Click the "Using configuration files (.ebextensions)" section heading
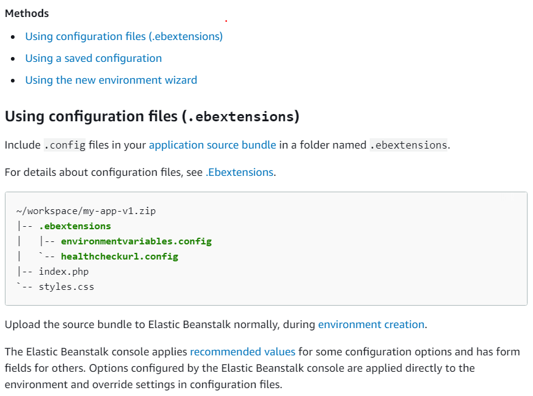 click(152, 116)
